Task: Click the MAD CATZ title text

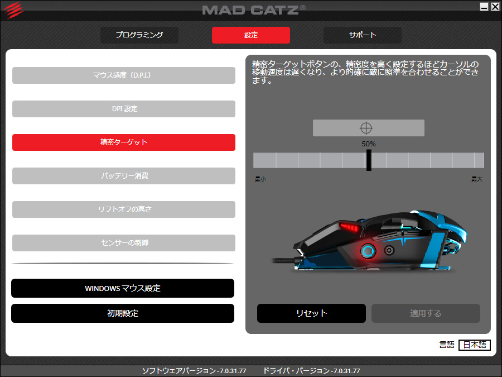Action: coord(254,10)
